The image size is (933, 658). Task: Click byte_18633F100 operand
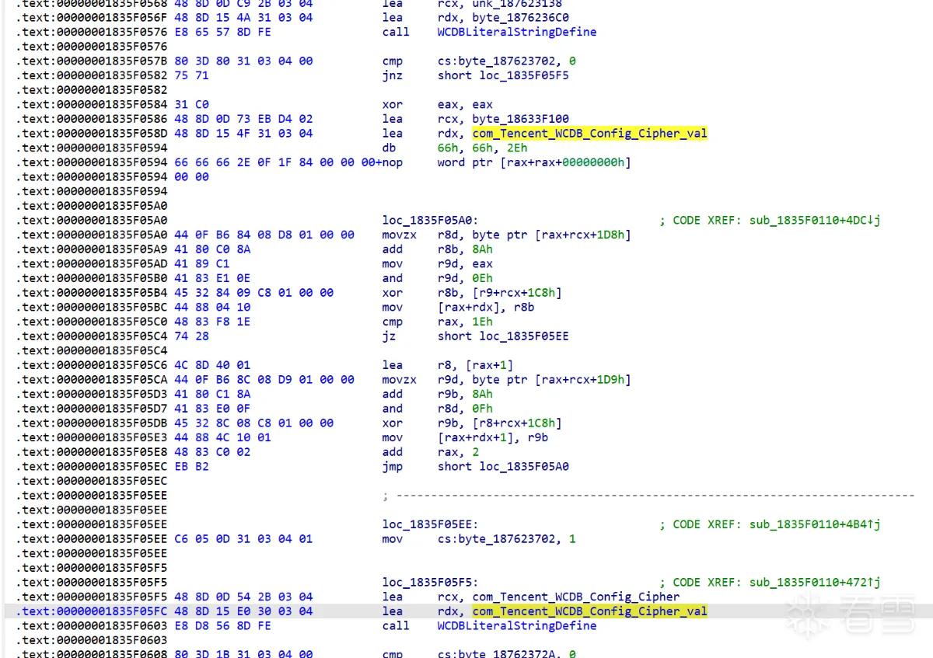point(521,119)
